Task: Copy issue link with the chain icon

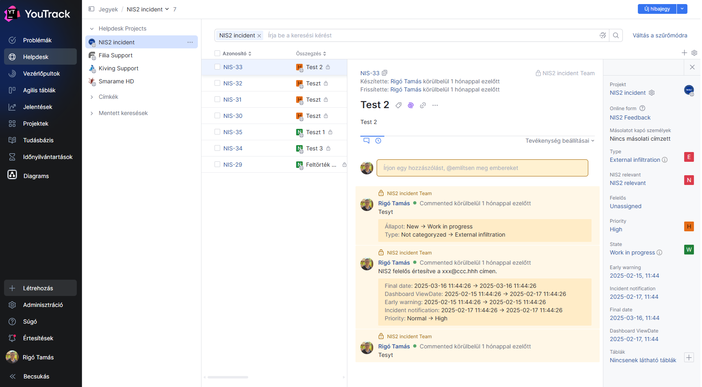Action: point(423,105)
